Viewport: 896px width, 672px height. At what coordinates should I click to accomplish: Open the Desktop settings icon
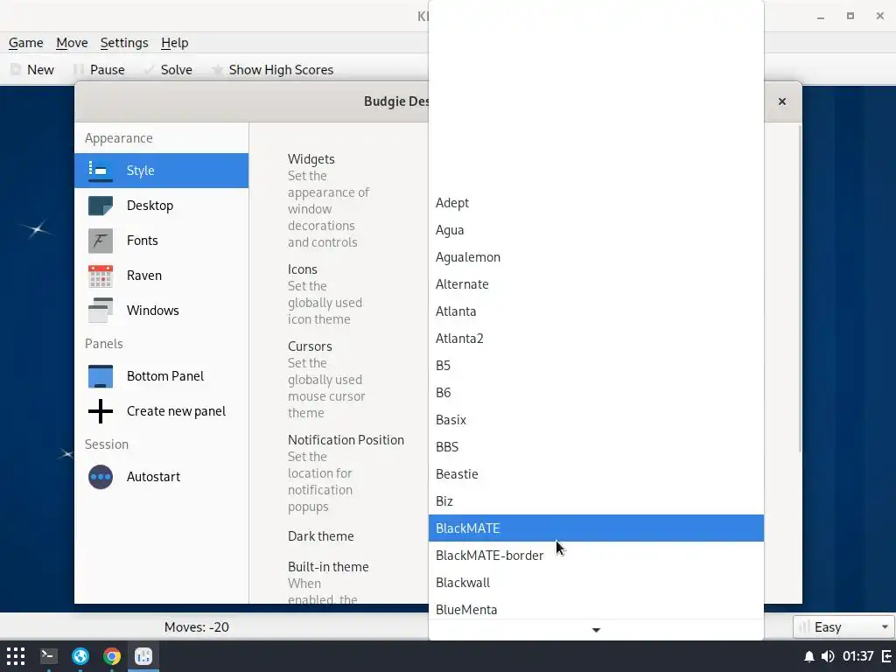[101, 206]
